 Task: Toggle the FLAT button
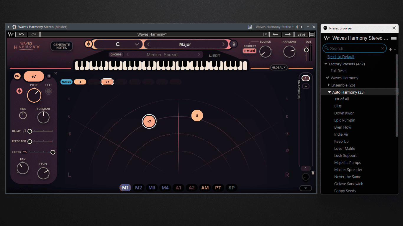pyautogui.click(x=49, y=91)
